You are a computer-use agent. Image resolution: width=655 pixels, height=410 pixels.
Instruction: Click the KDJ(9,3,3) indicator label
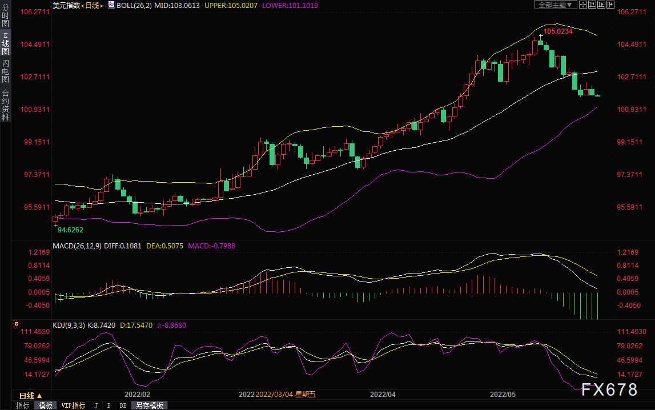pyautogui.click(x=69, y=325)
